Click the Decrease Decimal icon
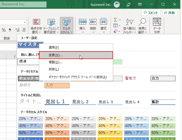Image resolution: width=182 pixels, height=140 pixels. coord(23,30)
